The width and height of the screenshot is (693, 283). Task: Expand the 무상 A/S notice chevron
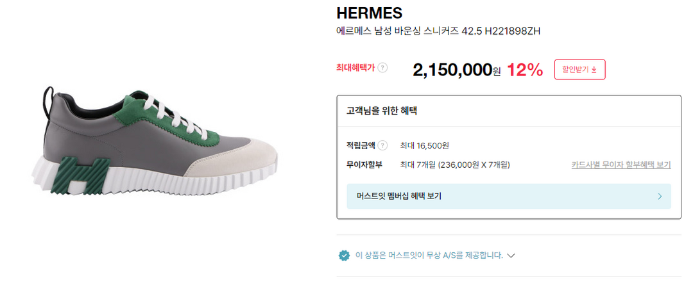pos(511,255)
